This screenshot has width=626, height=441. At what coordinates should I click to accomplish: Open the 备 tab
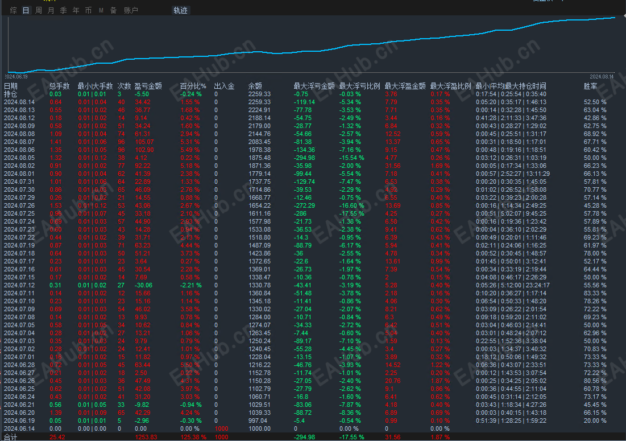pos(113,10)
